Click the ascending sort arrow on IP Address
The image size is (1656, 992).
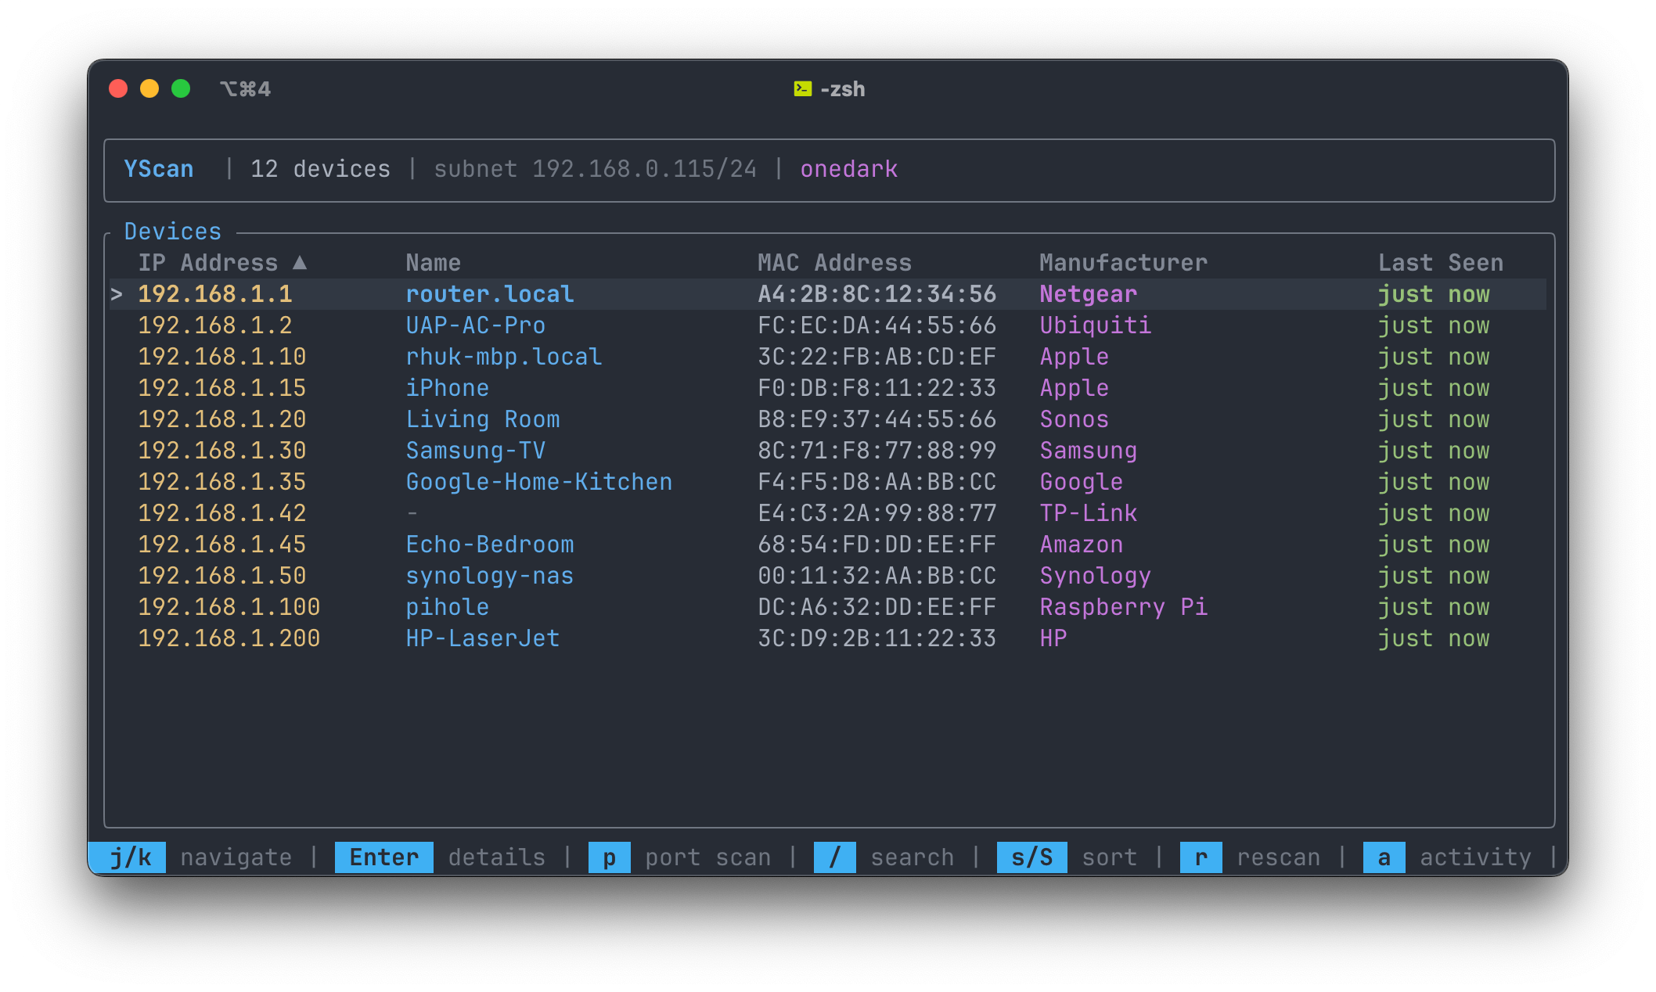tap(300, 263)
